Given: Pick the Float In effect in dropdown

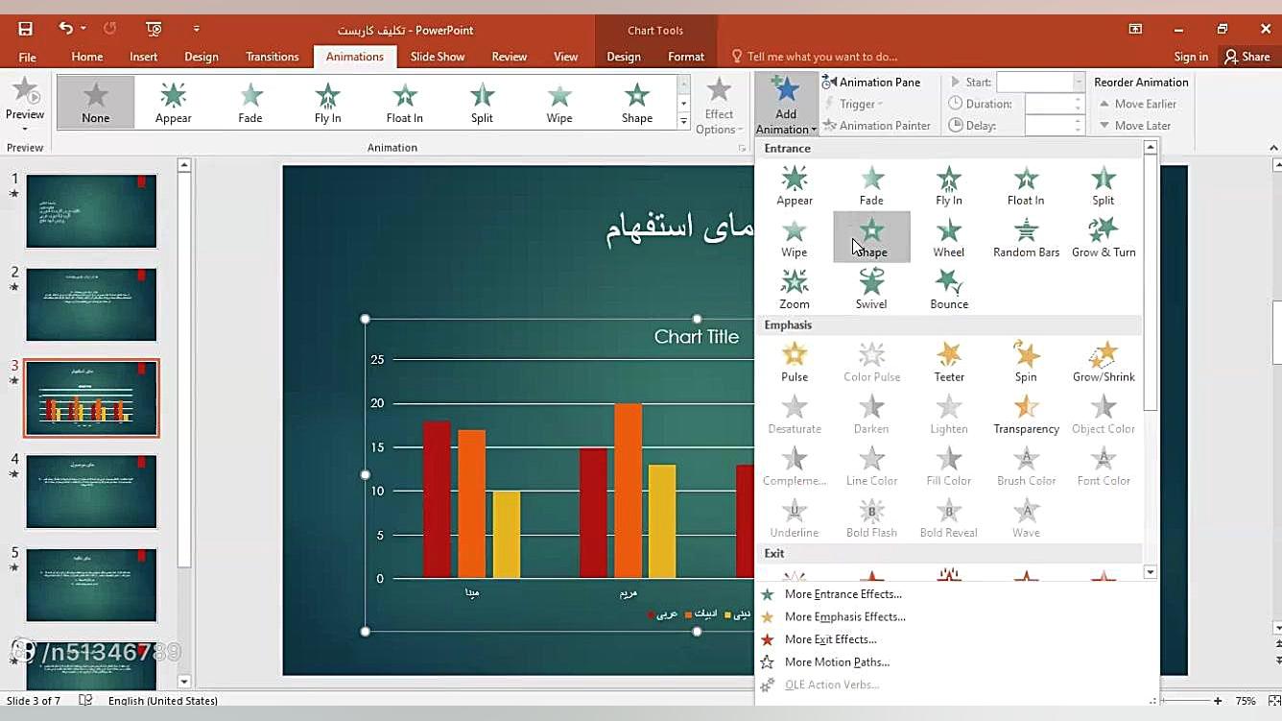Looking at the screenshot, I should (1026, 185).
